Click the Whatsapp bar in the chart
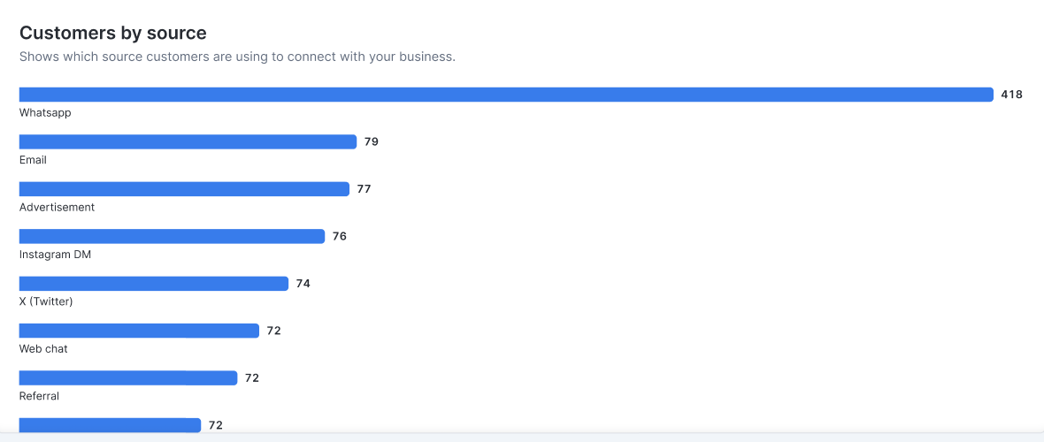This screenshot has height=442, width=1044. (x=506, y=95)
